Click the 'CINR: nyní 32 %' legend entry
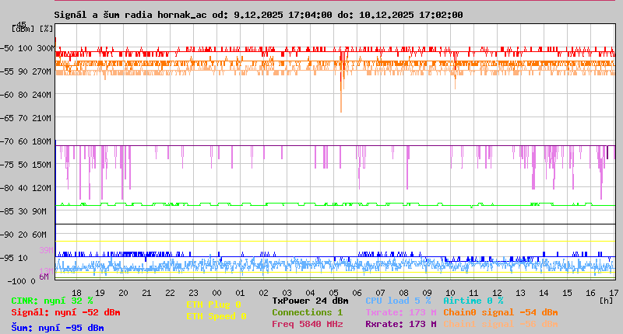 52,301
